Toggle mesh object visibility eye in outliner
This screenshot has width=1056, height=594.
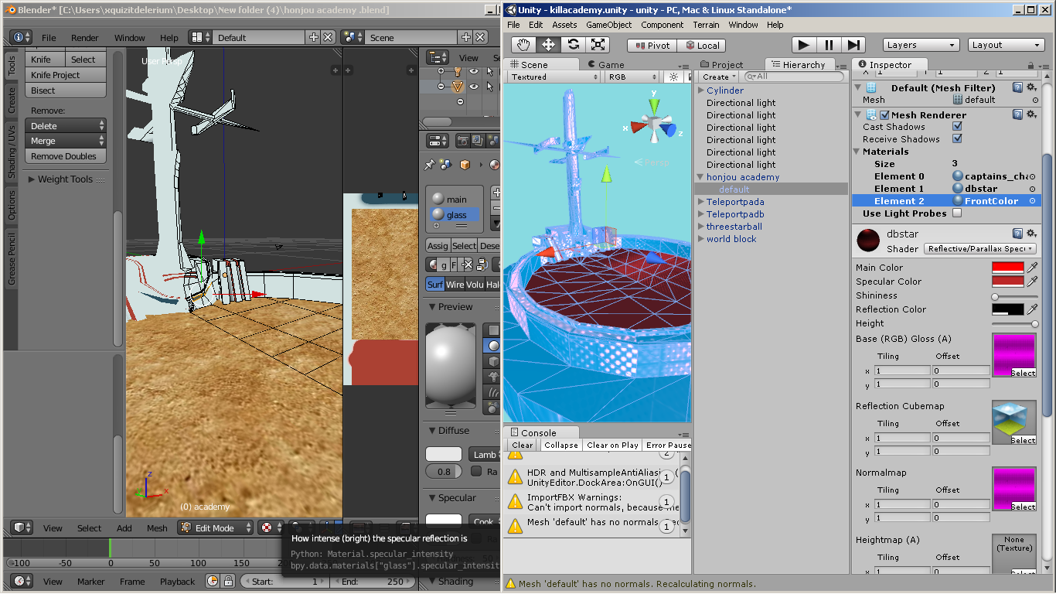pos(474,87)
